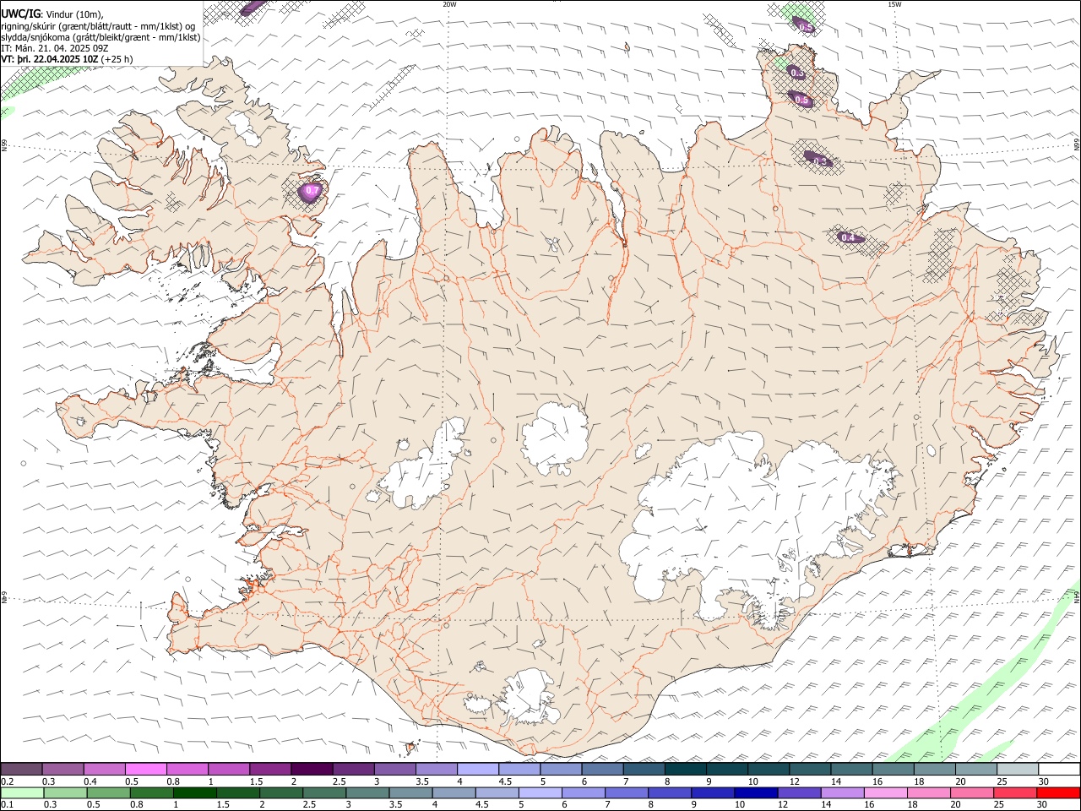Click the 'slydda/snjókoma' legend description line
This screenshot has width=1081, height=811.
coord(100,37)
